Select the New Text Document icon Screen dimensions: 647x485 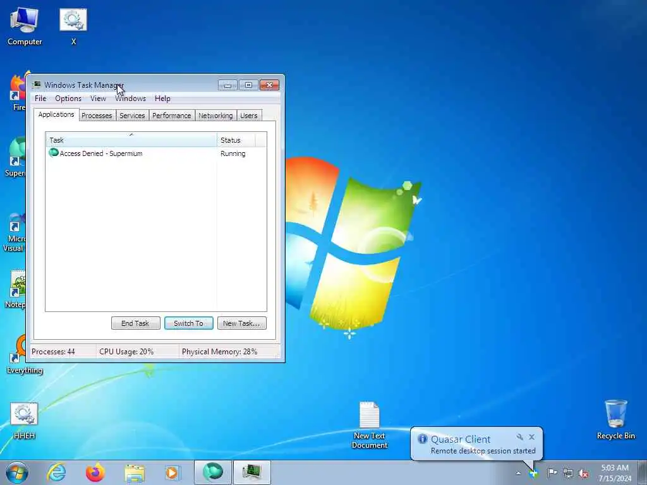coord(369,425)
